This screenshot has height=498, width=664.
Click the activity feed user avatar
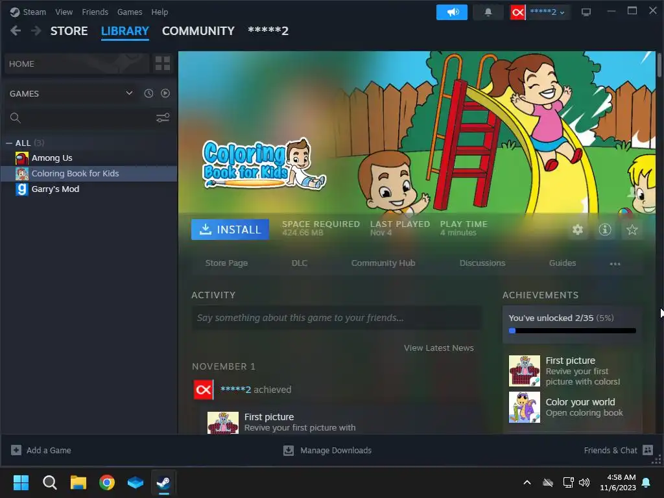(204, 390)
